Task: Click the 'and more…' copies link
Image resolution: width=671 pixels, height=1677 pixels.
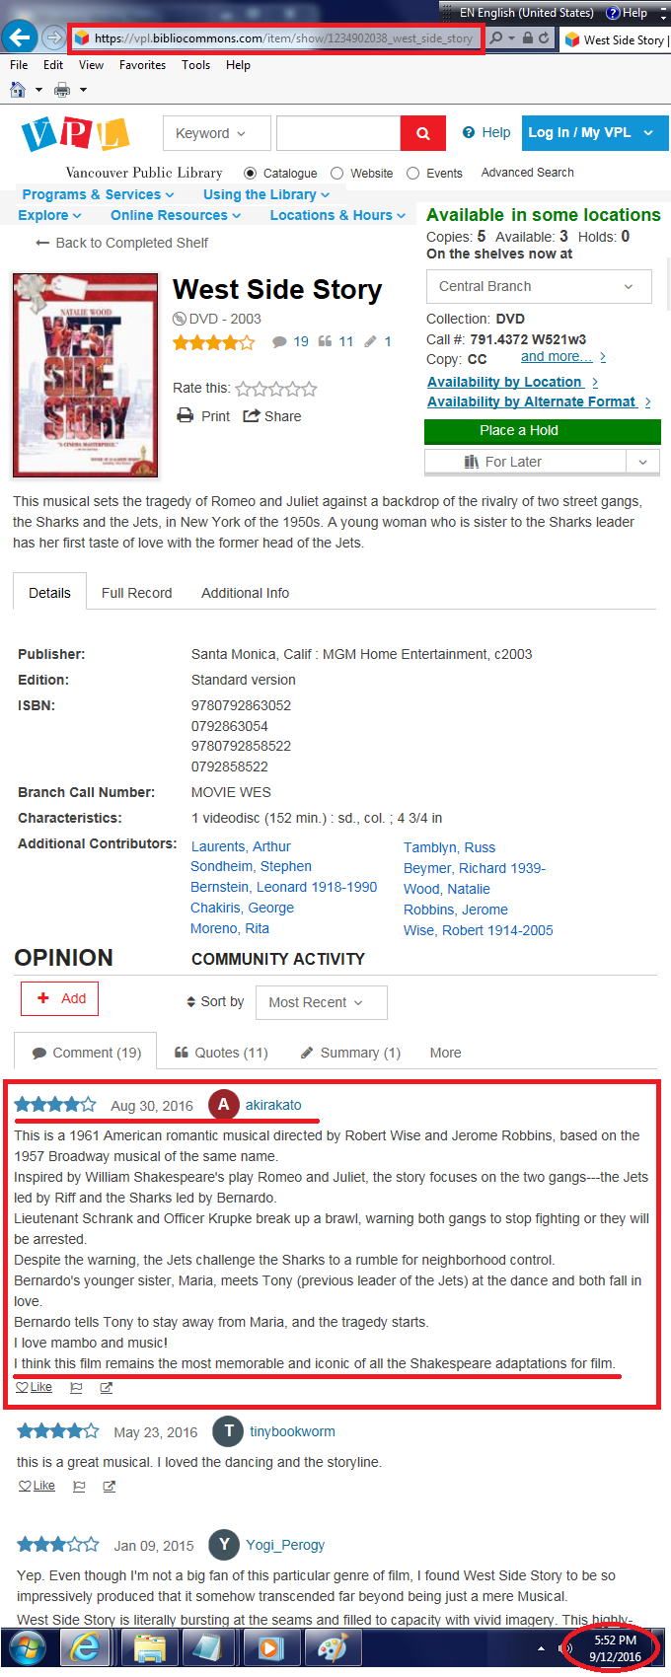Action: (563, 357)
